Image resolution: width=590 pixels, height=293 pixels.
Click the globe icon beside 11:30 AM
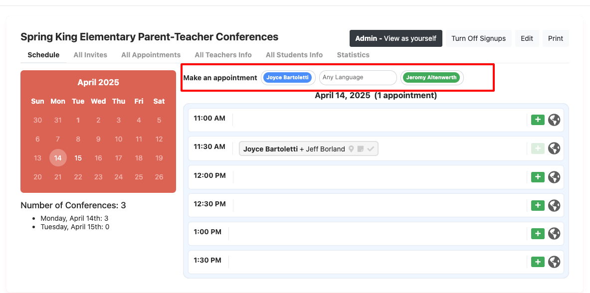coord(554,148)
